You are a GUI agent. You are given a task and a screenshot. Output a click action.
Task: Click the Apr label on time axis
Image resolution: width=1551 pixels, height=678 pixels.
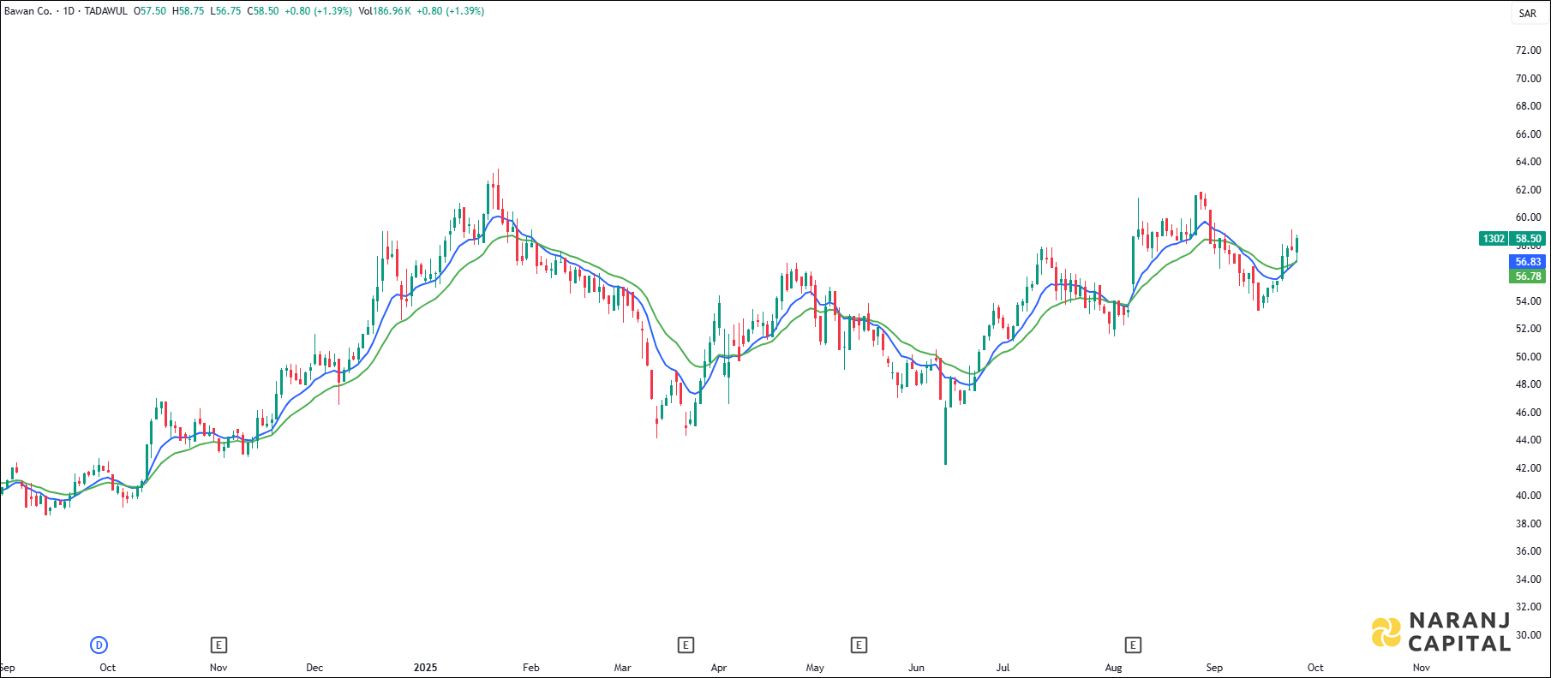719,668
